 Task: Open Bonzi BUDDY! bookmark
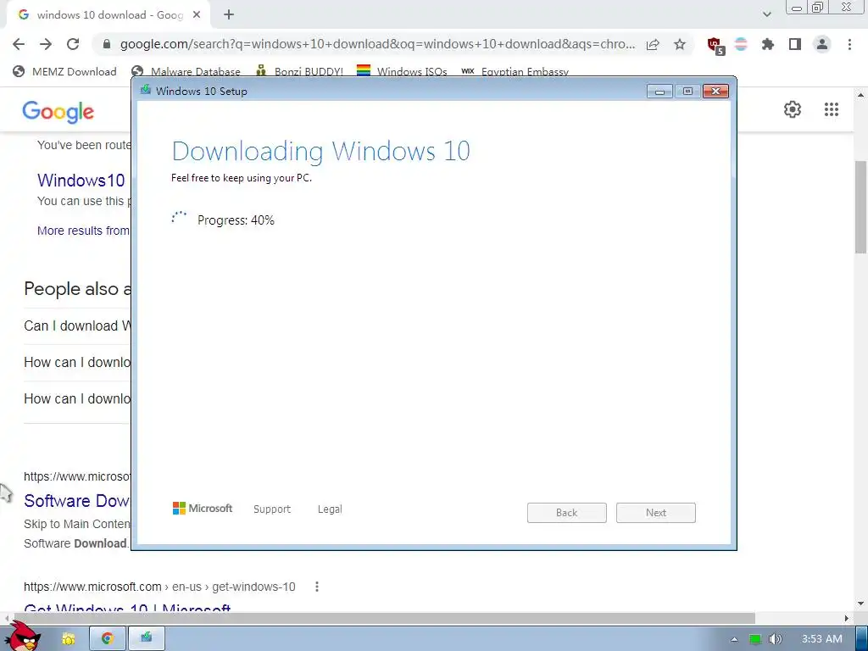(299, 71)
